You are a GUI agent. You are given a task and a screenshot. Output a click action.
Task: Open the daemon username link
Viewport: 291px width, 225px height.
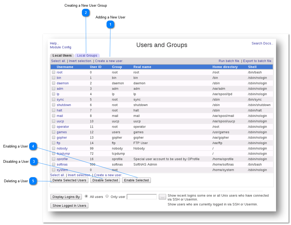point(63,83)
